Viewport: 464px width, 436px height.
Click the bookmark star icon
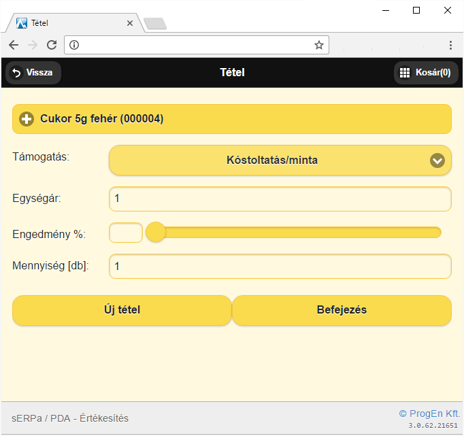(318, 45)
